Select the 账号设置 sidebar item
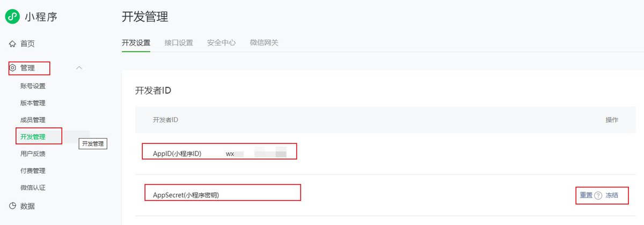This screenshot has height=225, width=644. pos(33,86)
